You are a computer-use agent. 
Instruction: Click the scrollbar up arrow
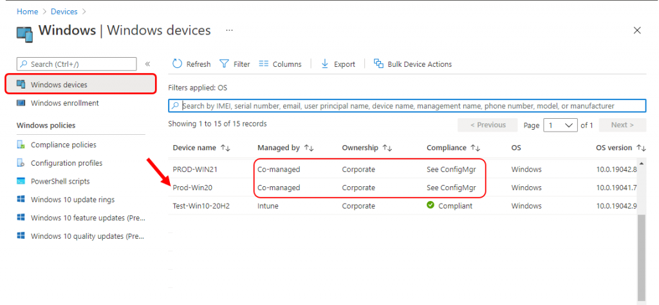[x=642, y=163]
